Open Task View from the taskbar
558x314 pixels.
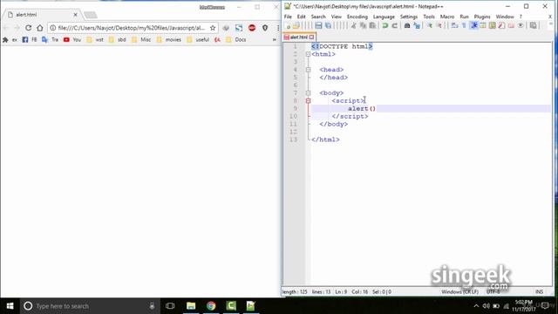tap(170, 306)
